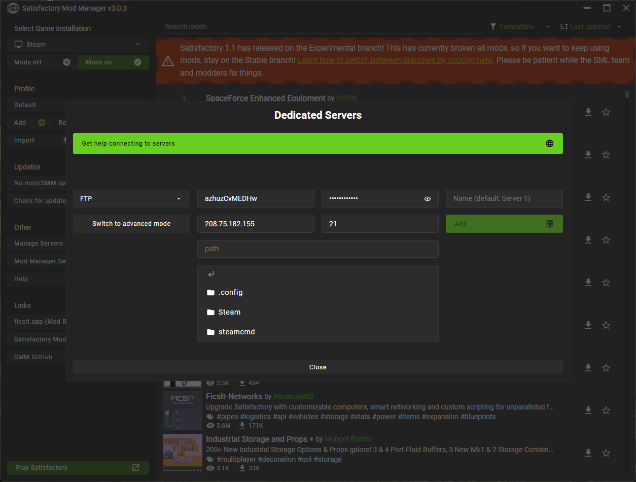Click FicsIt-Networks mod thumbnail
Screen dimensions: 636x482
183,410
